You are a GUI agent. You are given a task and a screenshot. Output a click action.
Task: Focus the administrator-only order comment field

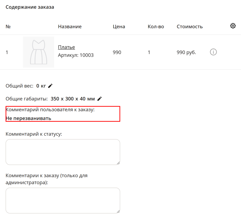[x=63, y=200]
